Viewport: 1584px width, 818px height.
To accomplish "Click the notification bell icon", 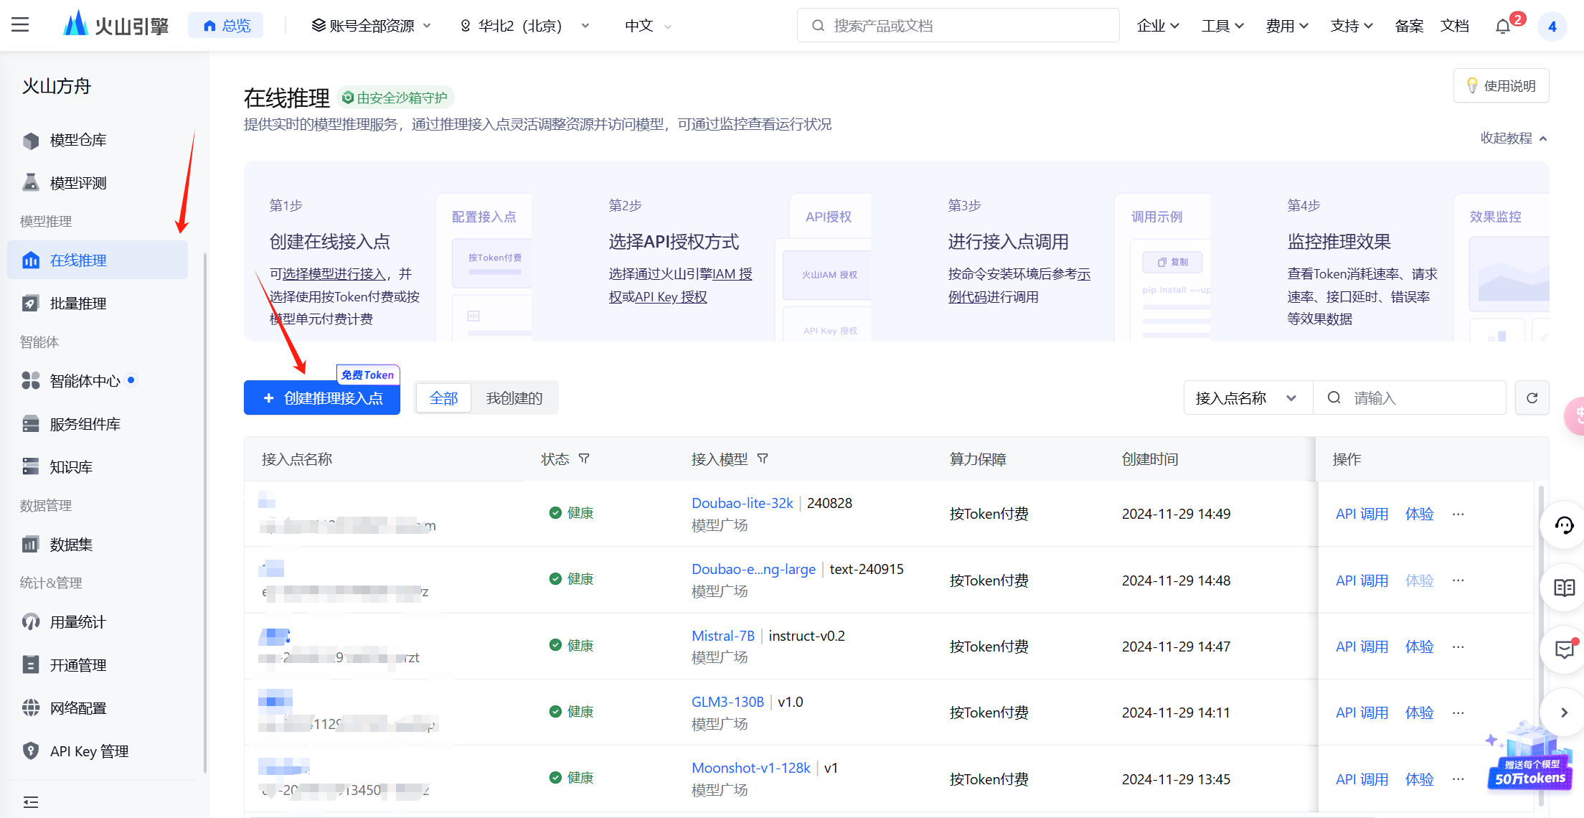I will click(x=1502, y=27).
